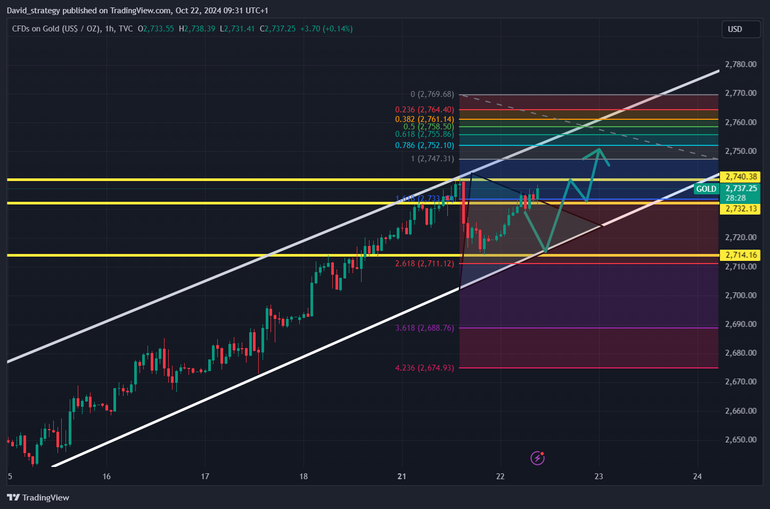This screenshot has width=770, height=509.
Task: Open the USD currency selector
Action: (741, 29)
